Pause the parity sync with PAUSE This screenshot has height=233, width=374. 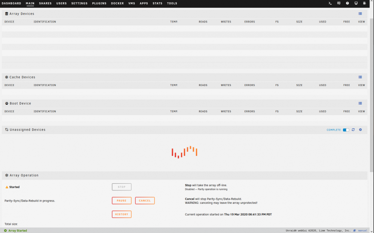[x=122, y=200]
